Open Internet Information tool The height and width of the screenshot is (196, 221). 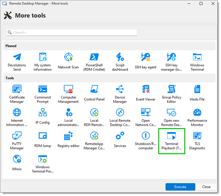(17, 117)
